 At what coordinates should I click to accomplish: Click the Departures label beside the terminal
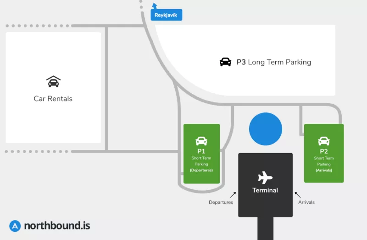click(x=221, y=202)
